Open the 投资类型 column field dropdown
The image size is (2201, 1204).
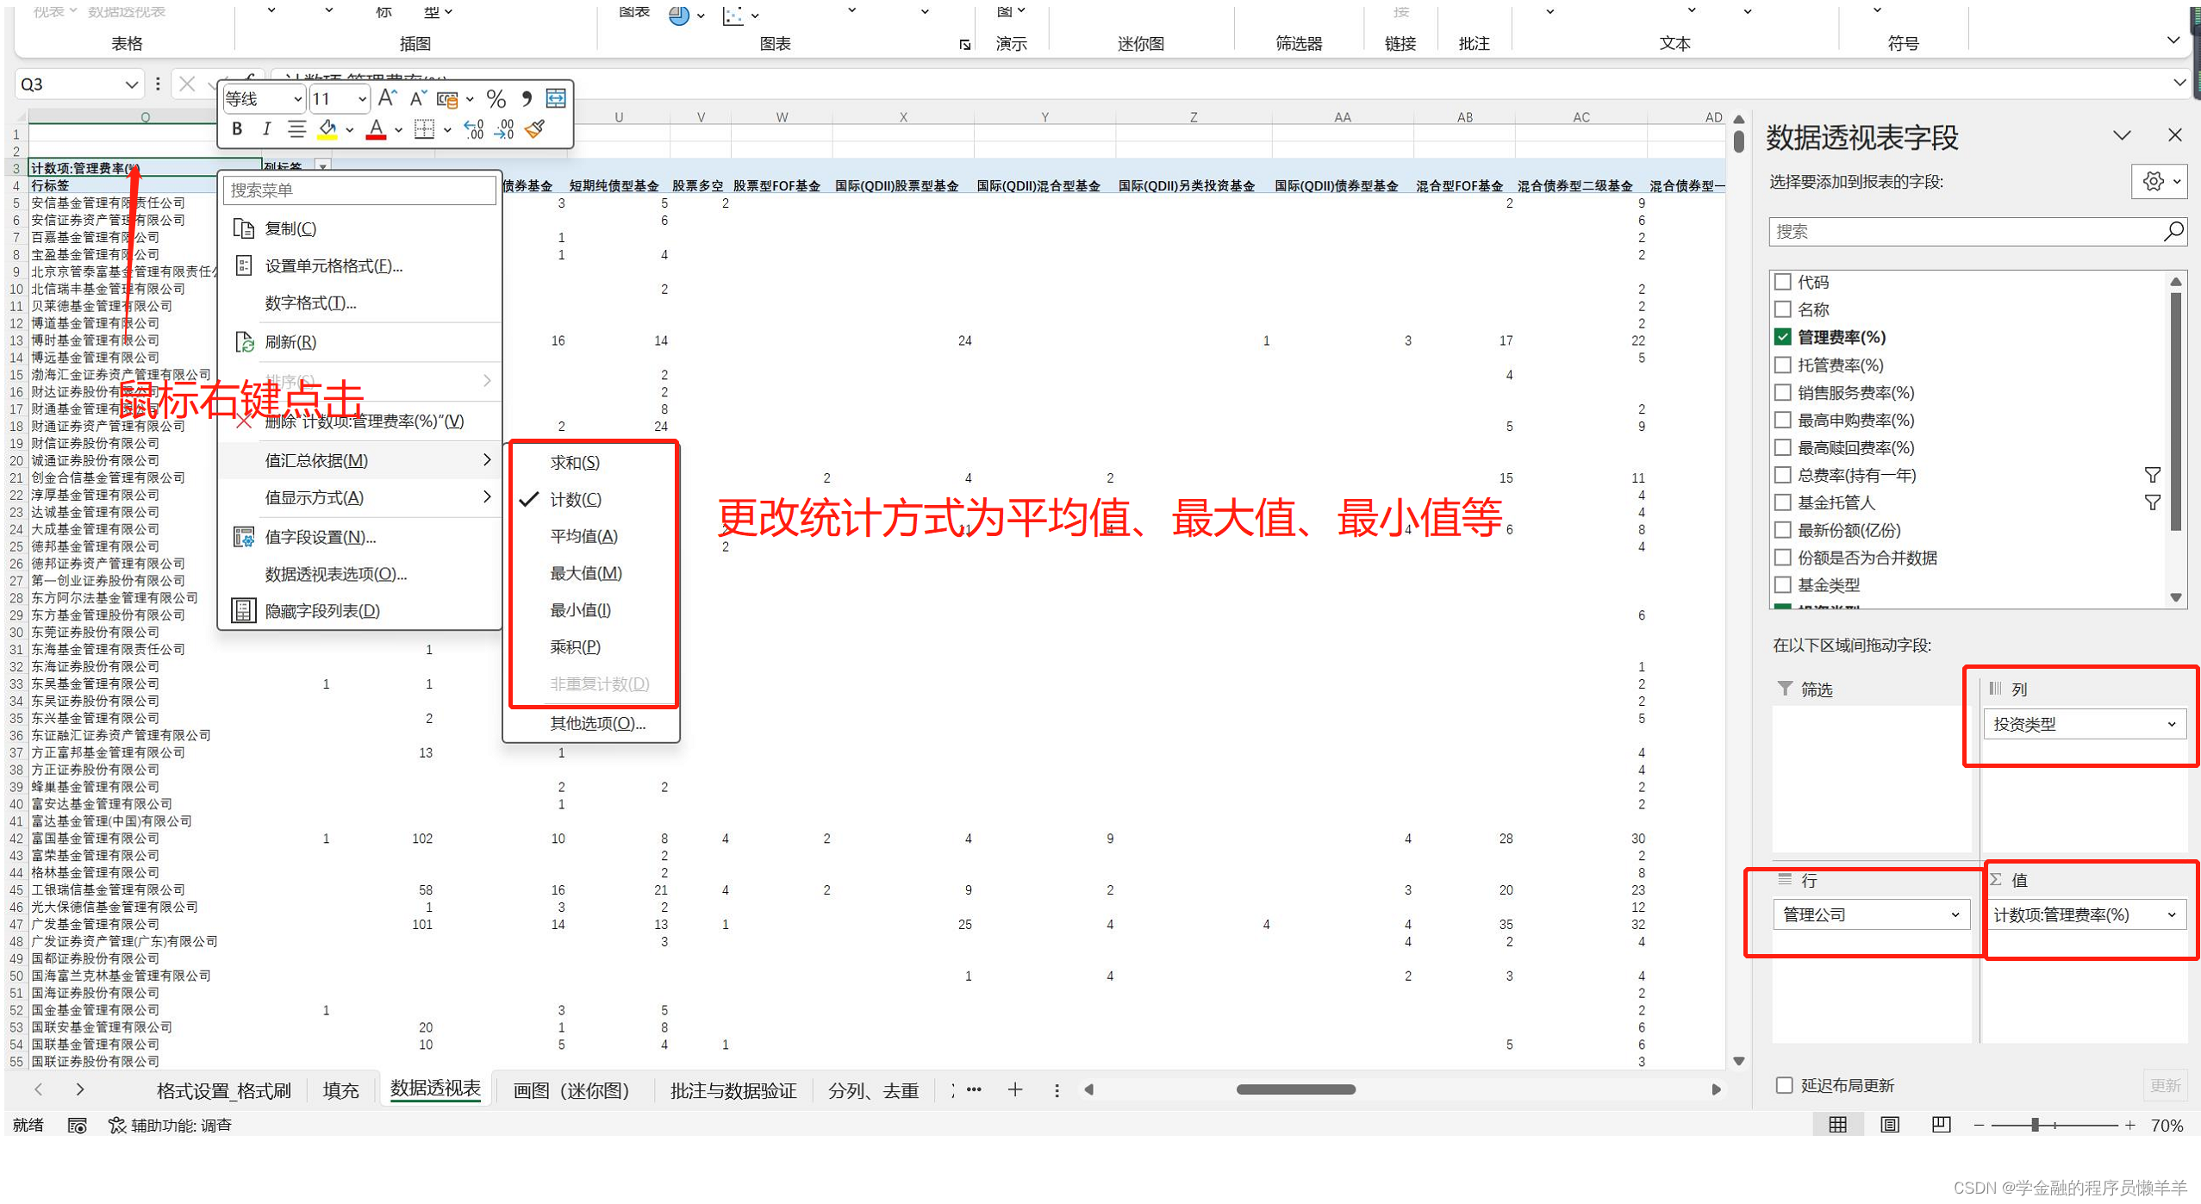pyautogui.click(x=2170, y=724)
